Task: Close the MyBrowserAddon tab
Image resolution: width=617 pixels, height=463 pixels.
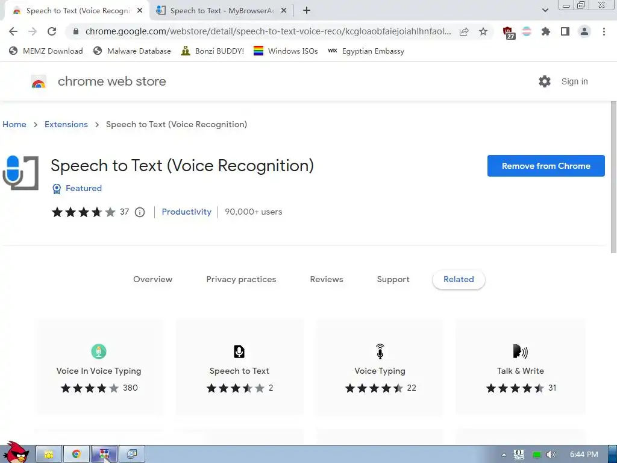Action: (x=284, y=11)
